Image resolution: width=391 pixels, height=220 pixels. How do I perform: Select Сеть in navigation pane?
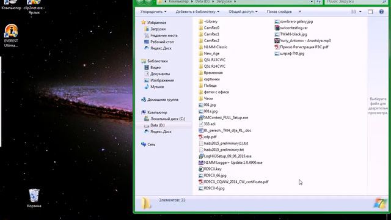coord(148,144)
